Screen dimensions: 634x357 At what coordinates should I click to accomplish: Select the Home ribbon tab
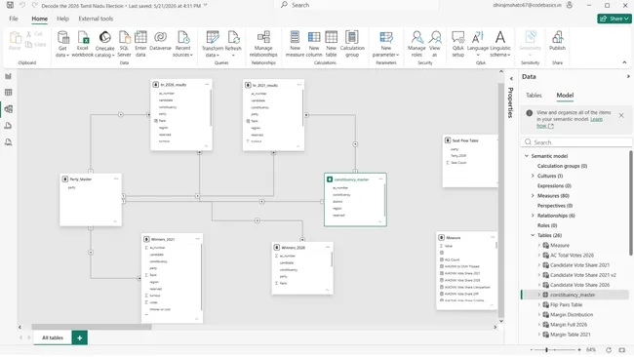tap(40, 19)
